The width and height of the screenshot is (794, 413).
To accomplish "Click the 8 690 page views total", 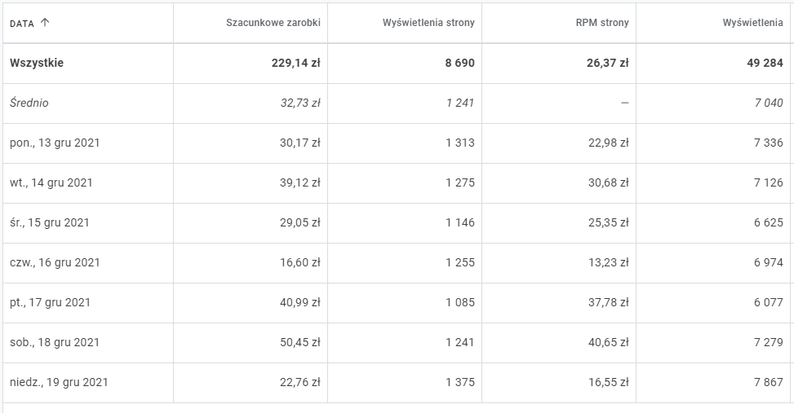I will click(x=459, y=64).
